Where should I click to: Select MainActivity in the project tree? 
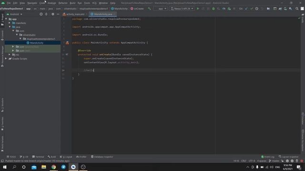37,43
